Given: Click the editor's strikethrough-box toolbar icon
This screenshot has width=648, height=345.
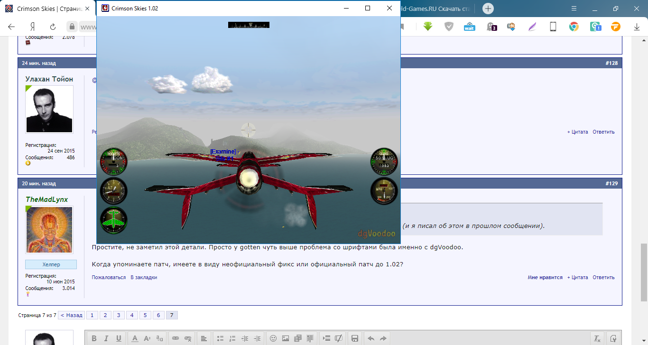Looking at the screenshot, I should [339, 338].
